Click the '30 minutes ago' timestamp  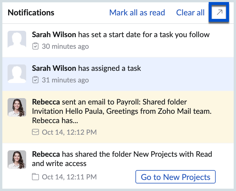65,46
